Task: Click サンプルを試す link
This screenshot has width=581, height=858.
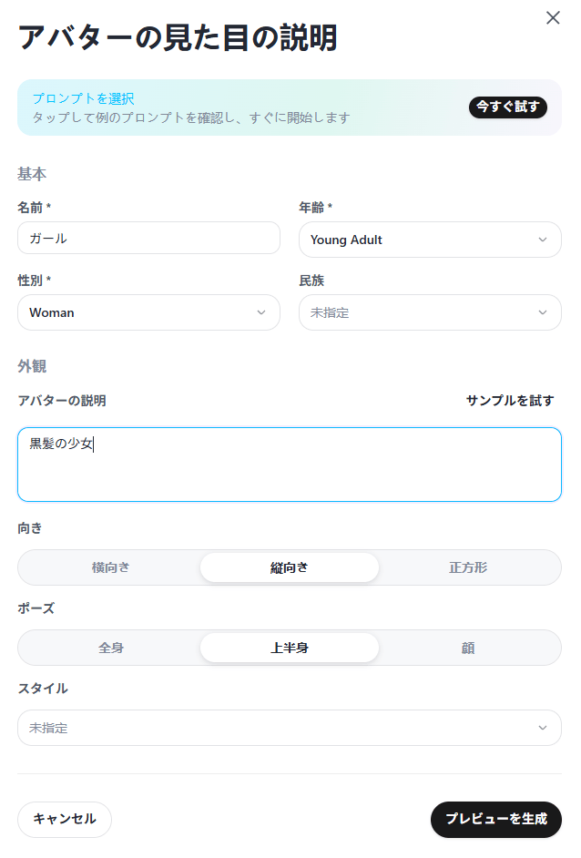Action: (x=510, y=401)
